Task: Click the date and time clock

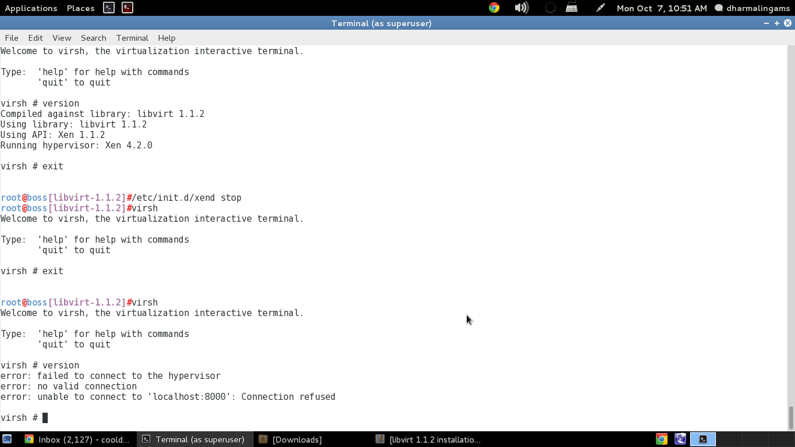Action: [662, 8]
